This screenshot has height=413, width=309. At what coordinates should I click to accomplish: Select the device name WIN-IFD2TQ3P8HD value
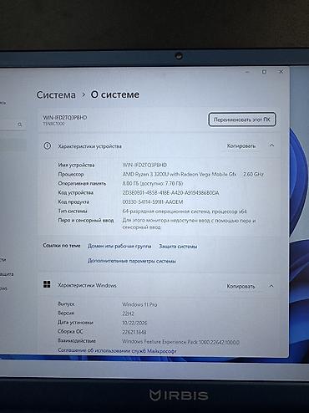[144, 165]
